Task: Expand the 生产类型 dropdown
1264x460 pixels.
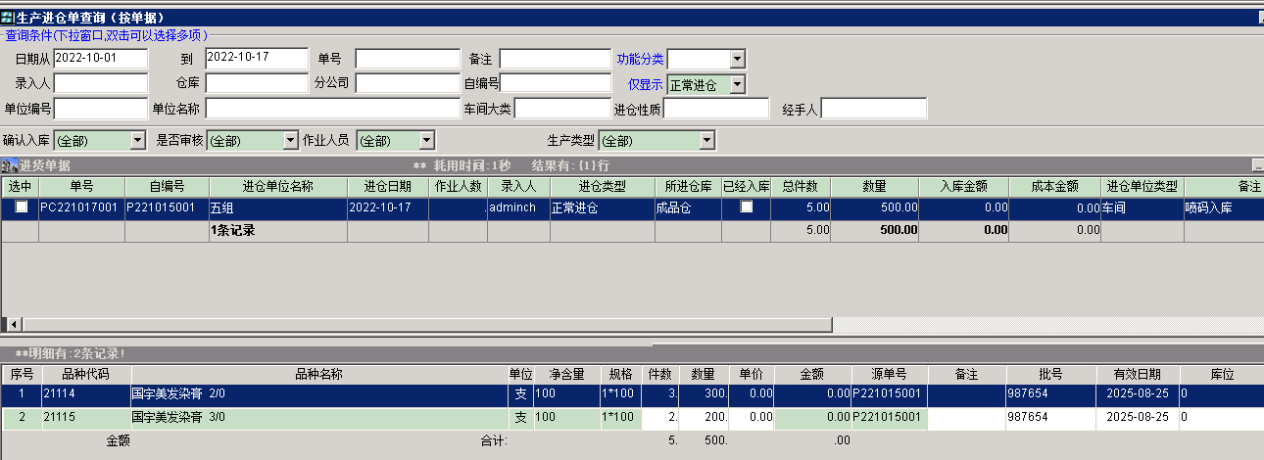Action: (x=707, y=141)
